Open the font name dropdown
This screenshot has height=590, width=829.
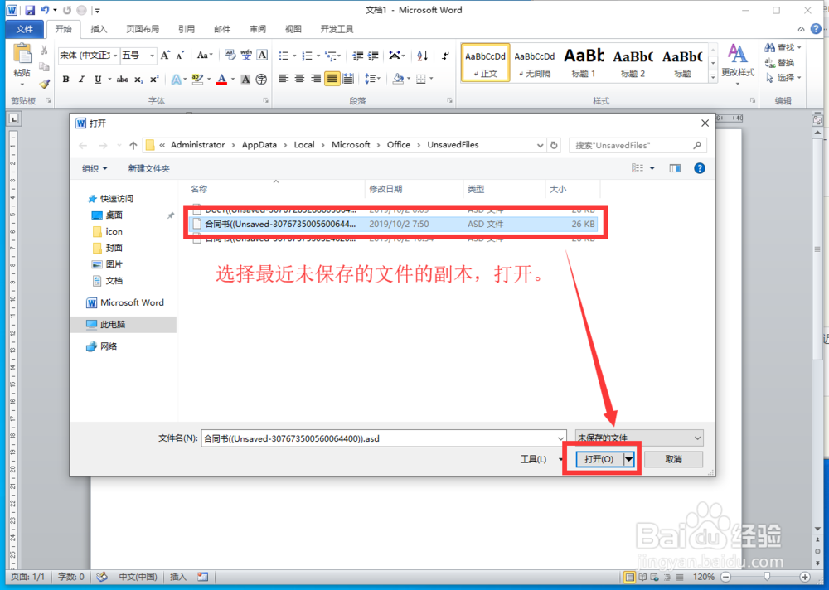(115, 55)
